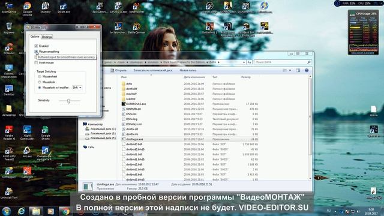Click the Explorer change view icon
Image resolution: width=384 pixels, height=216 pixels.
pyautogui.click(x=285, y=71)
